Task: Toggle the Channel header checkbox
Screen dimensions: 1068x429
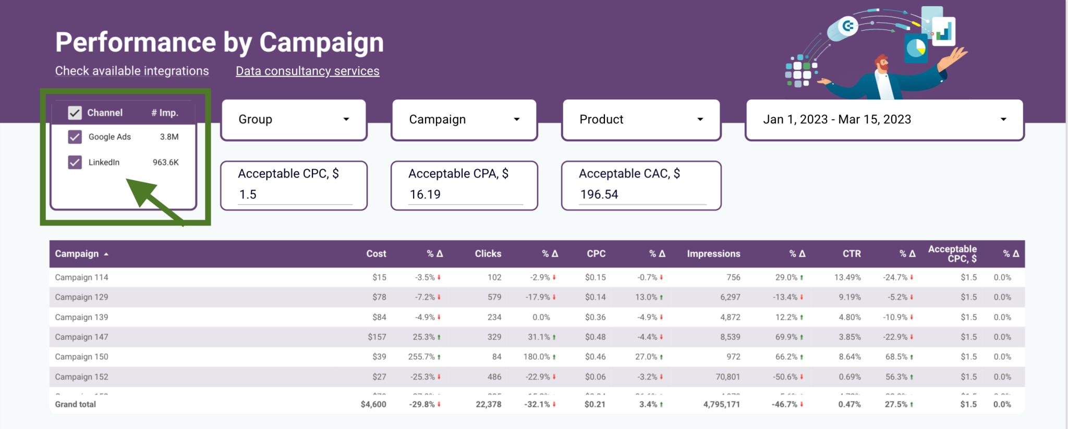Action: [75, 112]
